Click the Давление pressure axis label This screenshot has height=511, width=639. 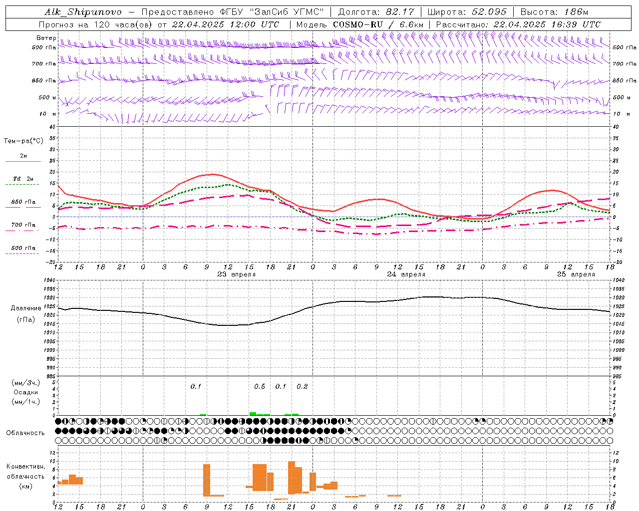click(x=26, y=308)
